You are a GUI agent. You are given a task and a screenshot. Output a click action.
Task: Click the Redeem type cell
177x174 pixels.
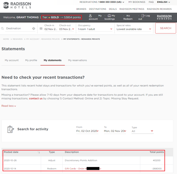[x=52, y=169]
